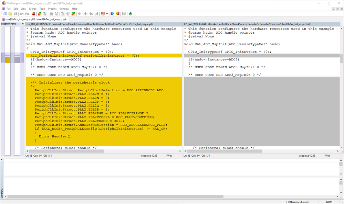This screenshot has width=344, height=204.
Task: Jump to the first difference
Action: pos(63,14)
